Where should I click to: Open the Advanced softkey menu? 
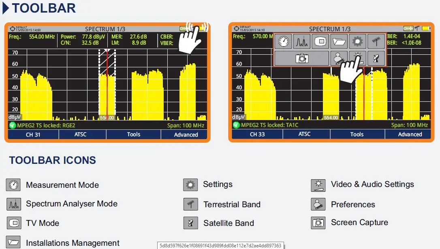coord(185,134)
